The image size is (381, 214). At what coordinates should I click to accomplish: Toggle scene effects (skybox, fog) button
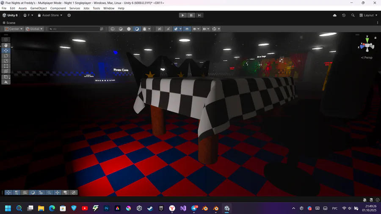[176, 29]
